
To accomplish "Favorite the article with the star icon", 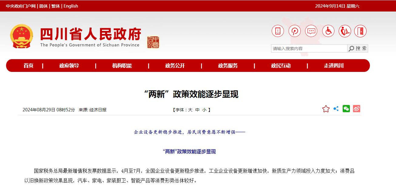I will click(x=325, y=108).
